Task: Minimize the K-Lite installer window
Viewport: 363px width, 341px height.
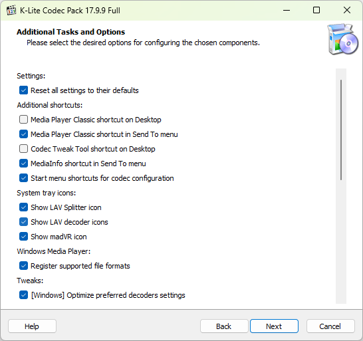Action: (x=287, y=10)
